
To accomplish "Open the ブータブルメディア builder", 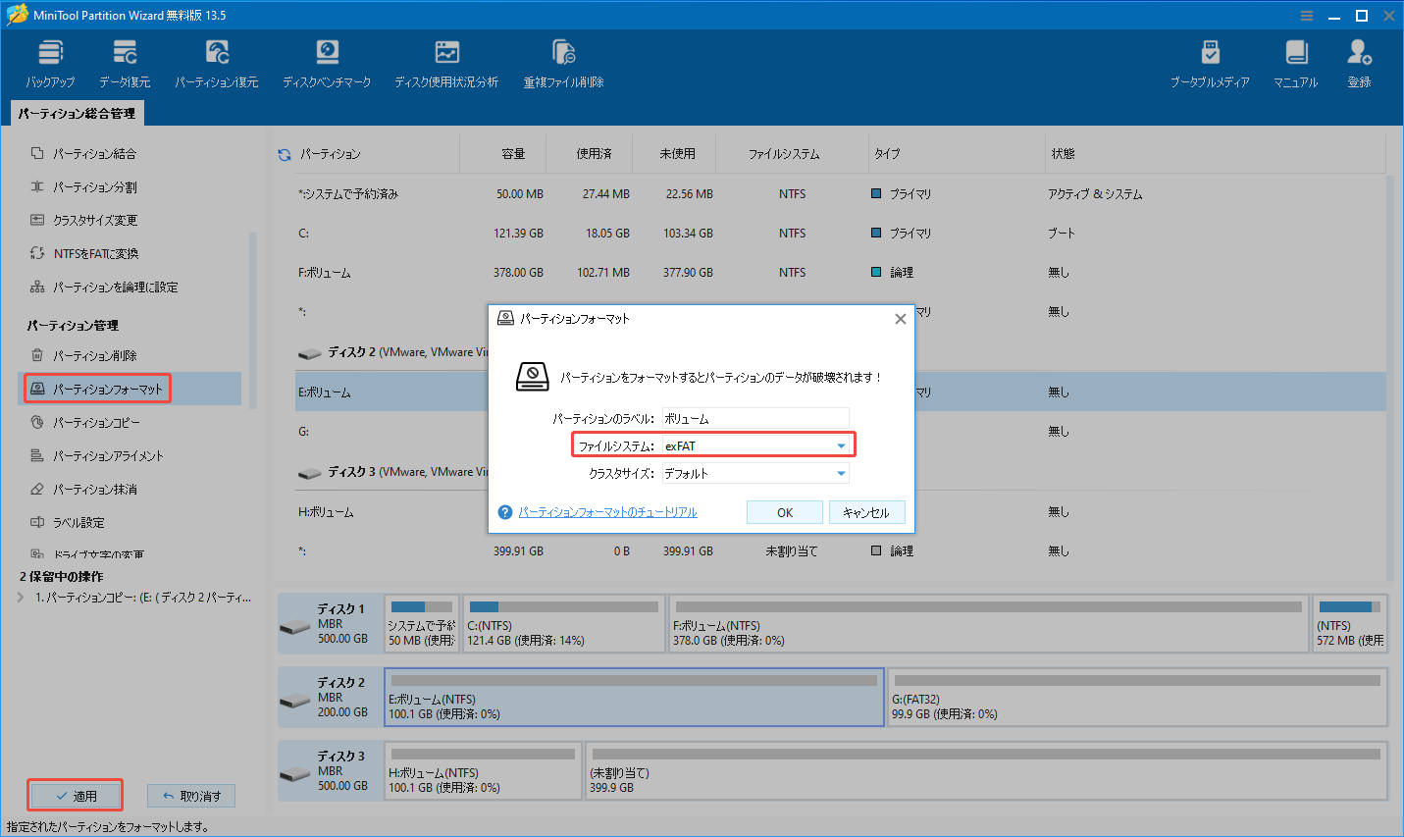I will click(1210, 61).
